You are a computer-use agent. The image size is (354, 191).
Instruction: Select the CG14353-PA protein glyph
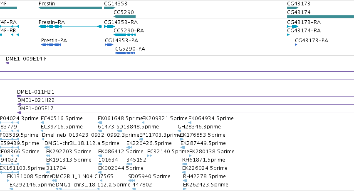(109, 45)
